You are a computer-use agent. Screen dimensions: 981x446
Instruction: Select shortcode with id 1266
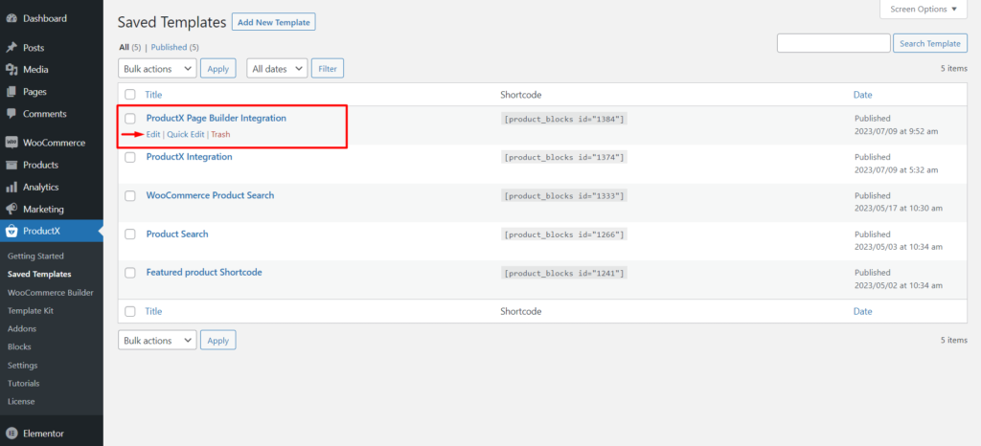[x=563, y=234]
